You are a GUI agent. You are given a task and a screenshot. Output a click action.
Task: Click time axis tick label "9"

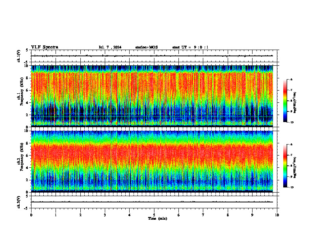(x=252, y=215)
